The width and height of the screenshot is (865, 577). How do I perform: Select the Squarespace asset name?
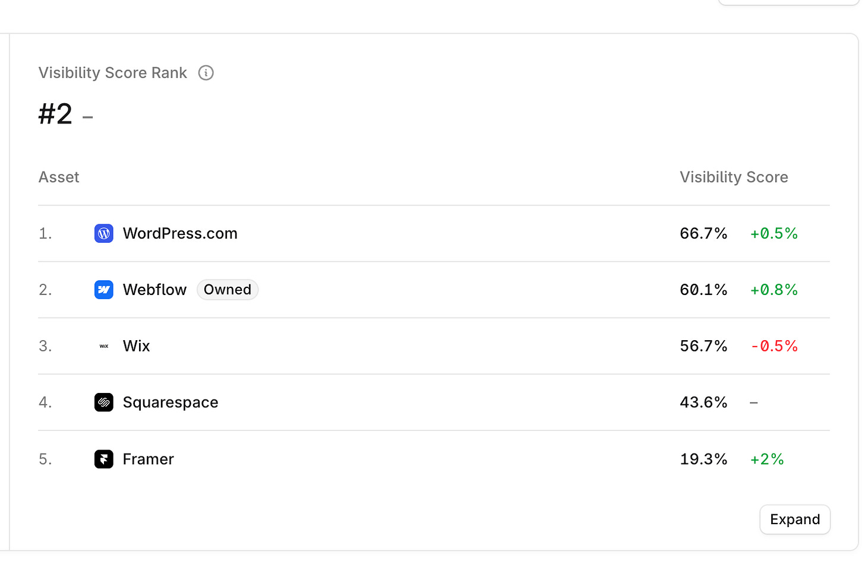point(171,402)
